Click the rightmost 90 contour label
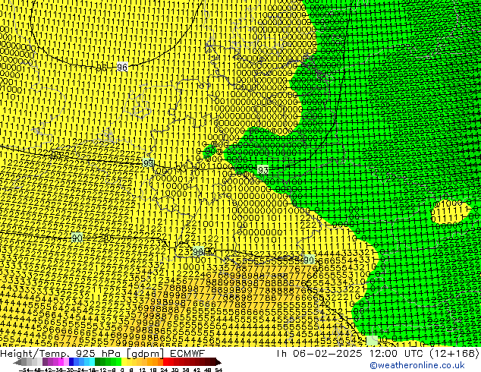 [309, 260]
